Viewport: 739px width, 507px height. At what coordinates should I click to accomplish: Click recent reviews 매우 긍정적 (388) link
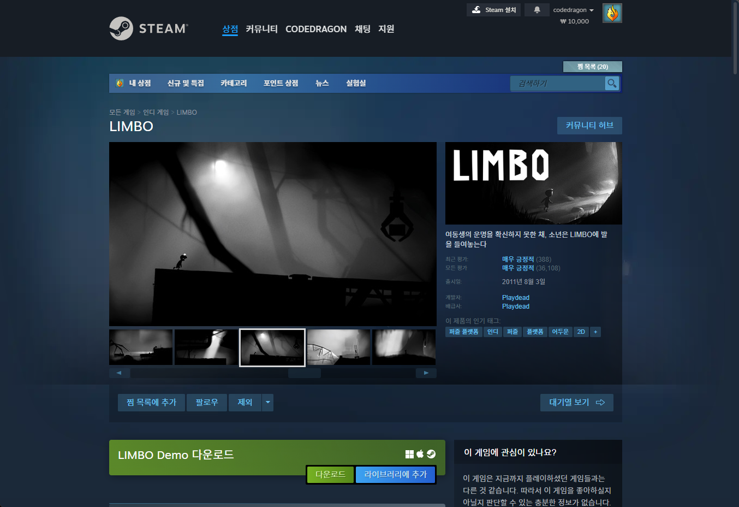527,260
